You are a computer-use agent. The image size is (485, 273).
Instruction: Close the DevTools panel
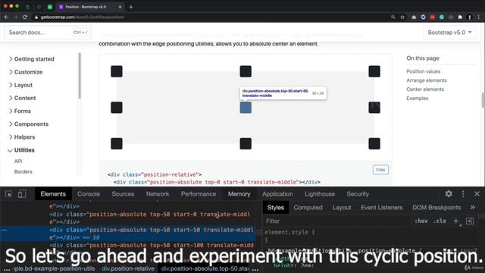click(477, 194)
